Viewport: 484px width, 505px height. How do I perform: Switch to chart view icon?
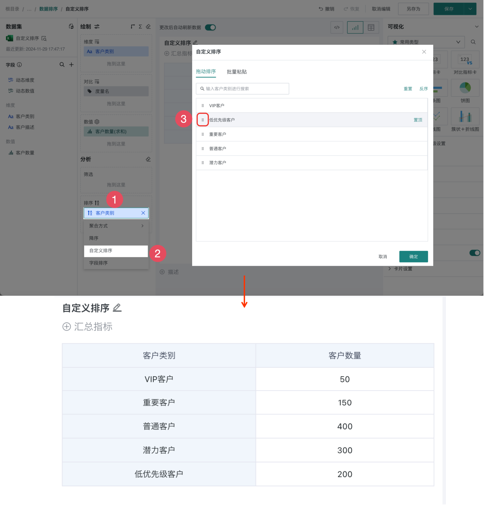tap(355, 28)
